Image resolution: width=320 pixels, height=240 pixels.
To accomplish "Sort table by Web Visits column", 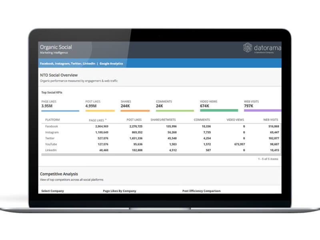I will [x=271, y=120].
